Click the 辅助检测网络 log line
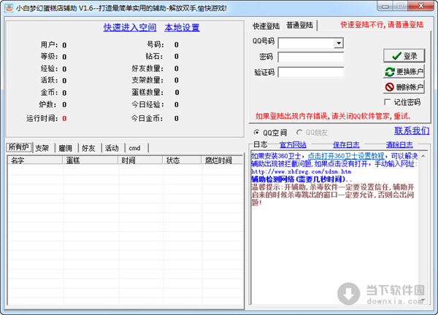The width and height of the screenshot is (438, 315). pyautogui.click(x=301, y=179)
